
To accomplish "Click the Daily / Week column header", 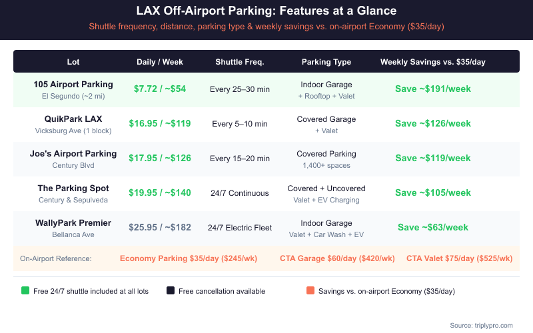I will 160,62.
